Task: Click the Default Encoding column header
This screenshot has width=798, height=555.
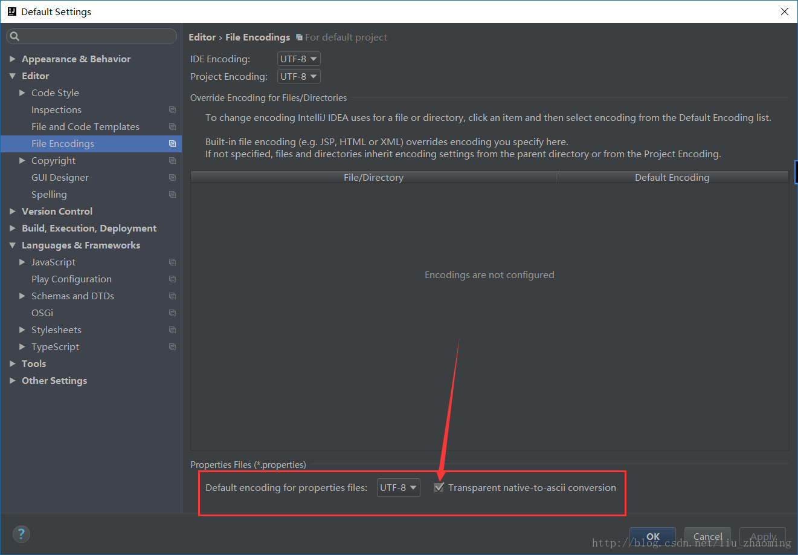Action: tap(672, 177)
